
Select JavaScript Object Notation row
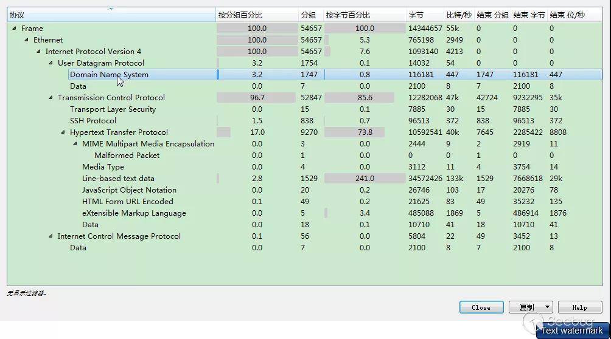305,190
